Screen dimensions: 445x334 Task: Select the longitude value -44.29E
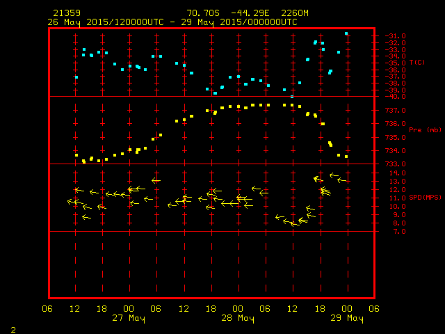[x=250, y=13]
